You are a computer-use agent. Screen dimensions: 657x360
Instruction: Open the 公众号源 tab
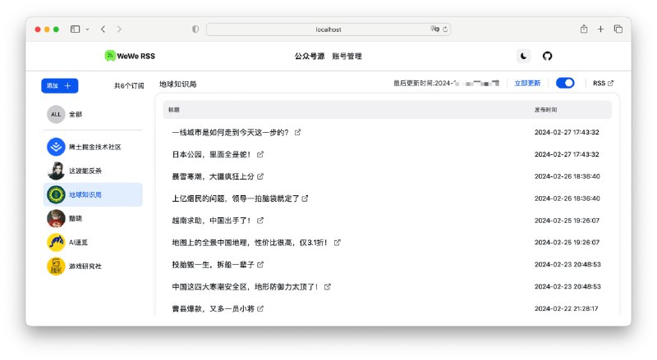click(x=309, y=57)
